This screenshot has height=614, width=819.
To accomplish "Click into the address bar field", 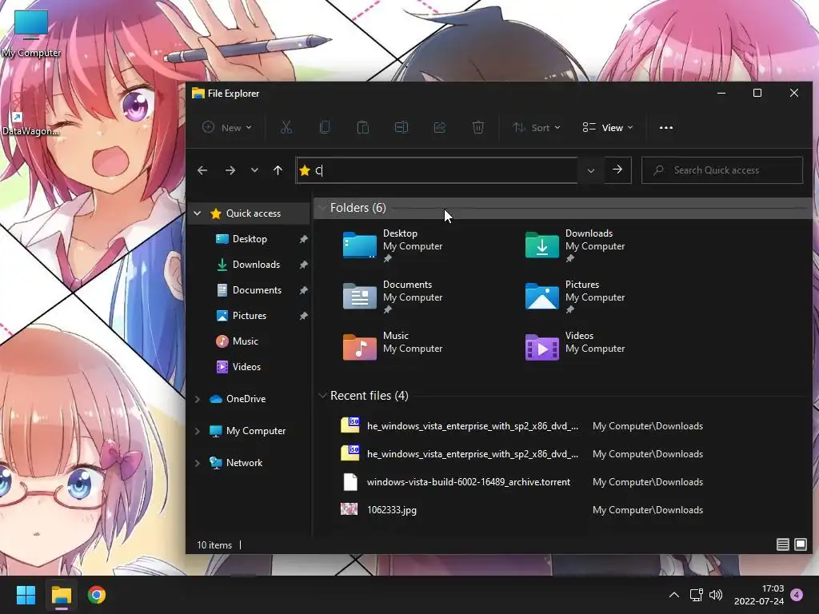I will (x=437, y=170).
